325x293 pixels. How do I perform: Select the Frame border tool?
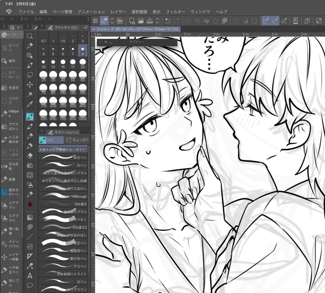[x=30, y=247]
